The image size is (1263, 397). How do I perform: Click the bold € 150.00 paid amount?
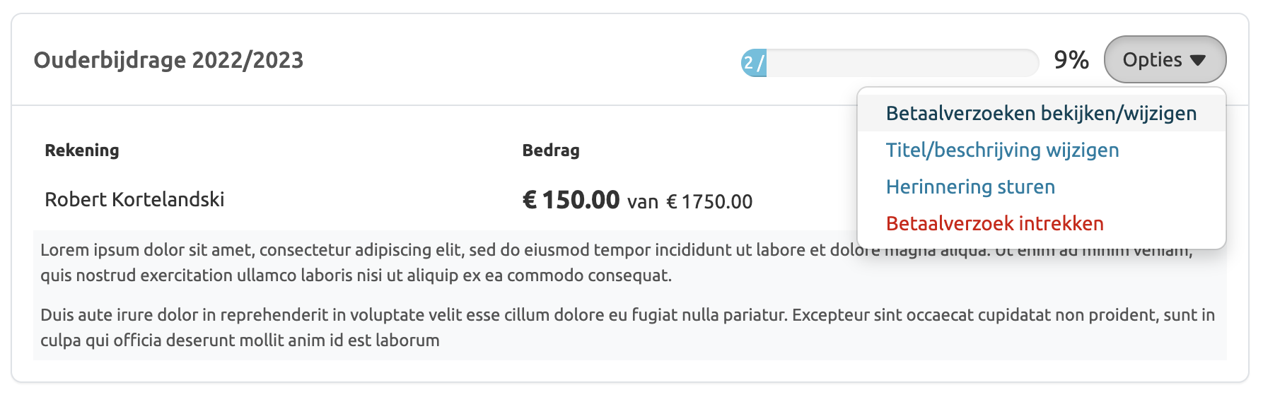pos(571,200)
